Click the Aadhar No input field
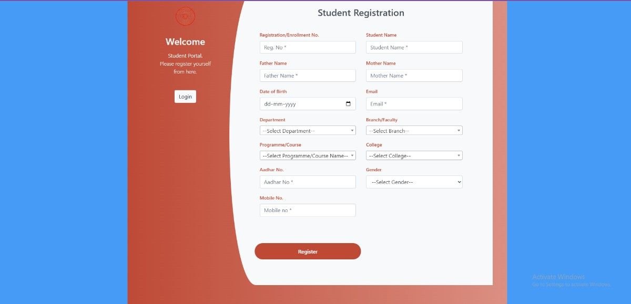631x304 pixels. point(308,182)
